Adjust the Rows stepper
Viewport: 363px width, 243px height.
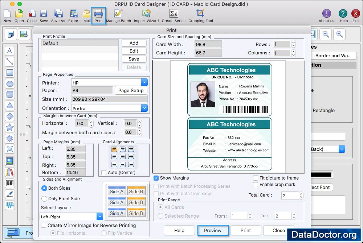(x=293, y=44)
